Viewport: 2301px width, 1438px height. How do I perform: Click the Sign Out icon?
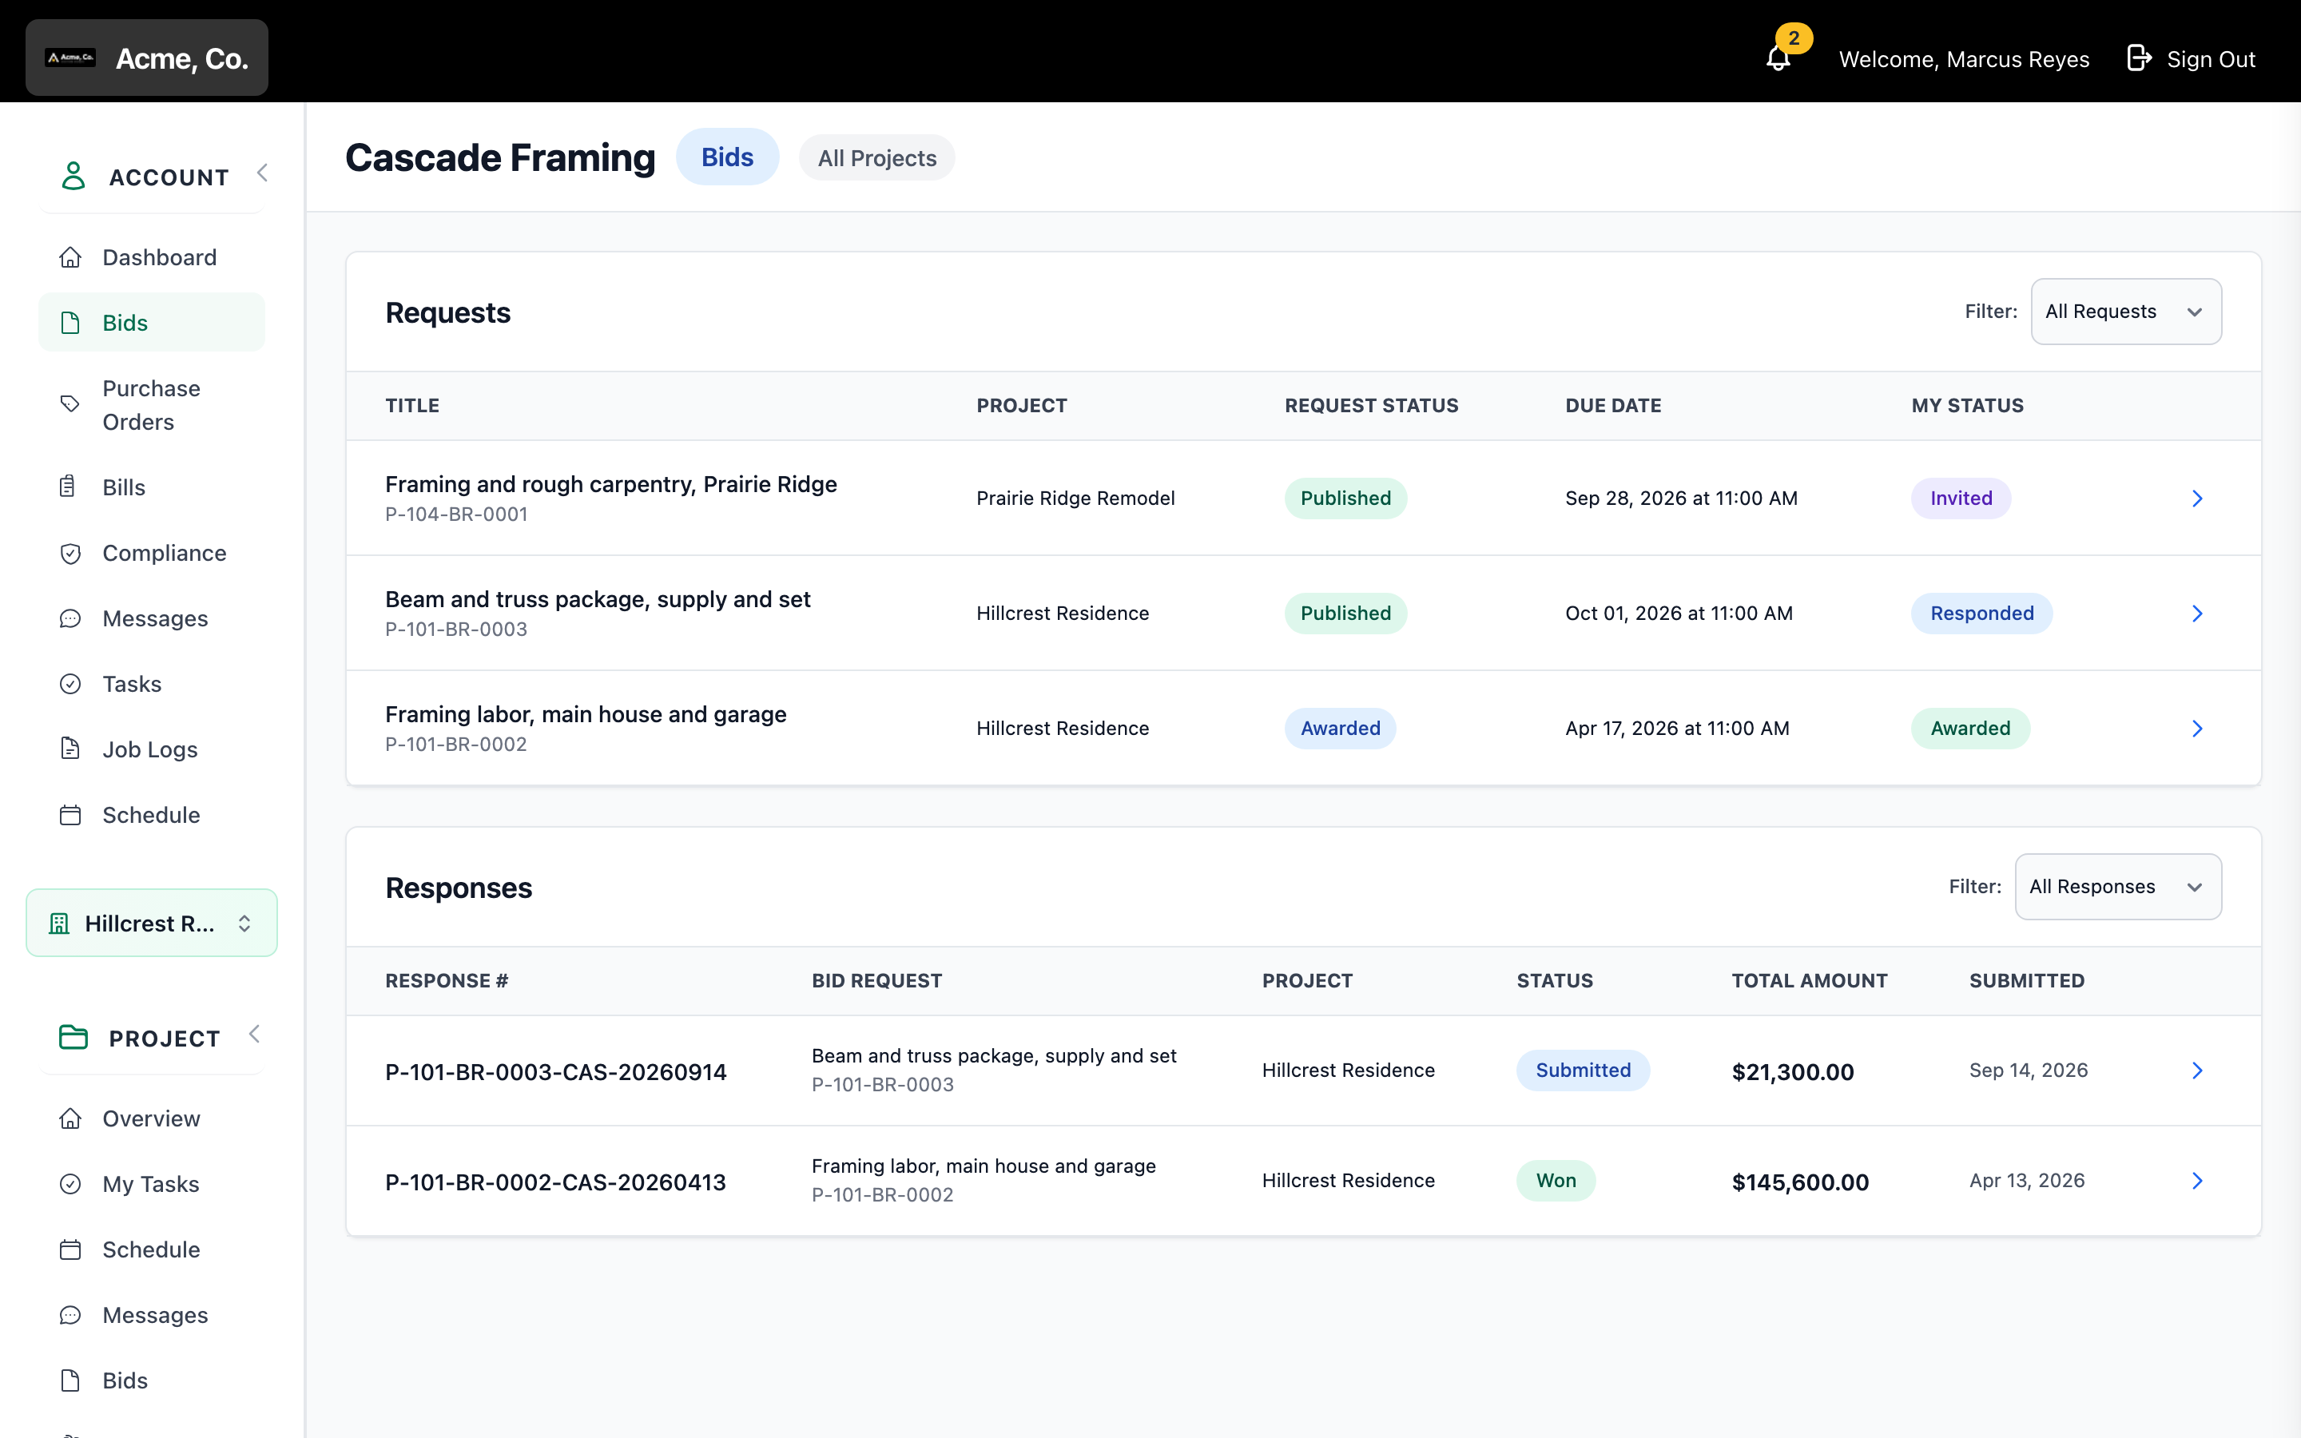[x=2140, y=58]
